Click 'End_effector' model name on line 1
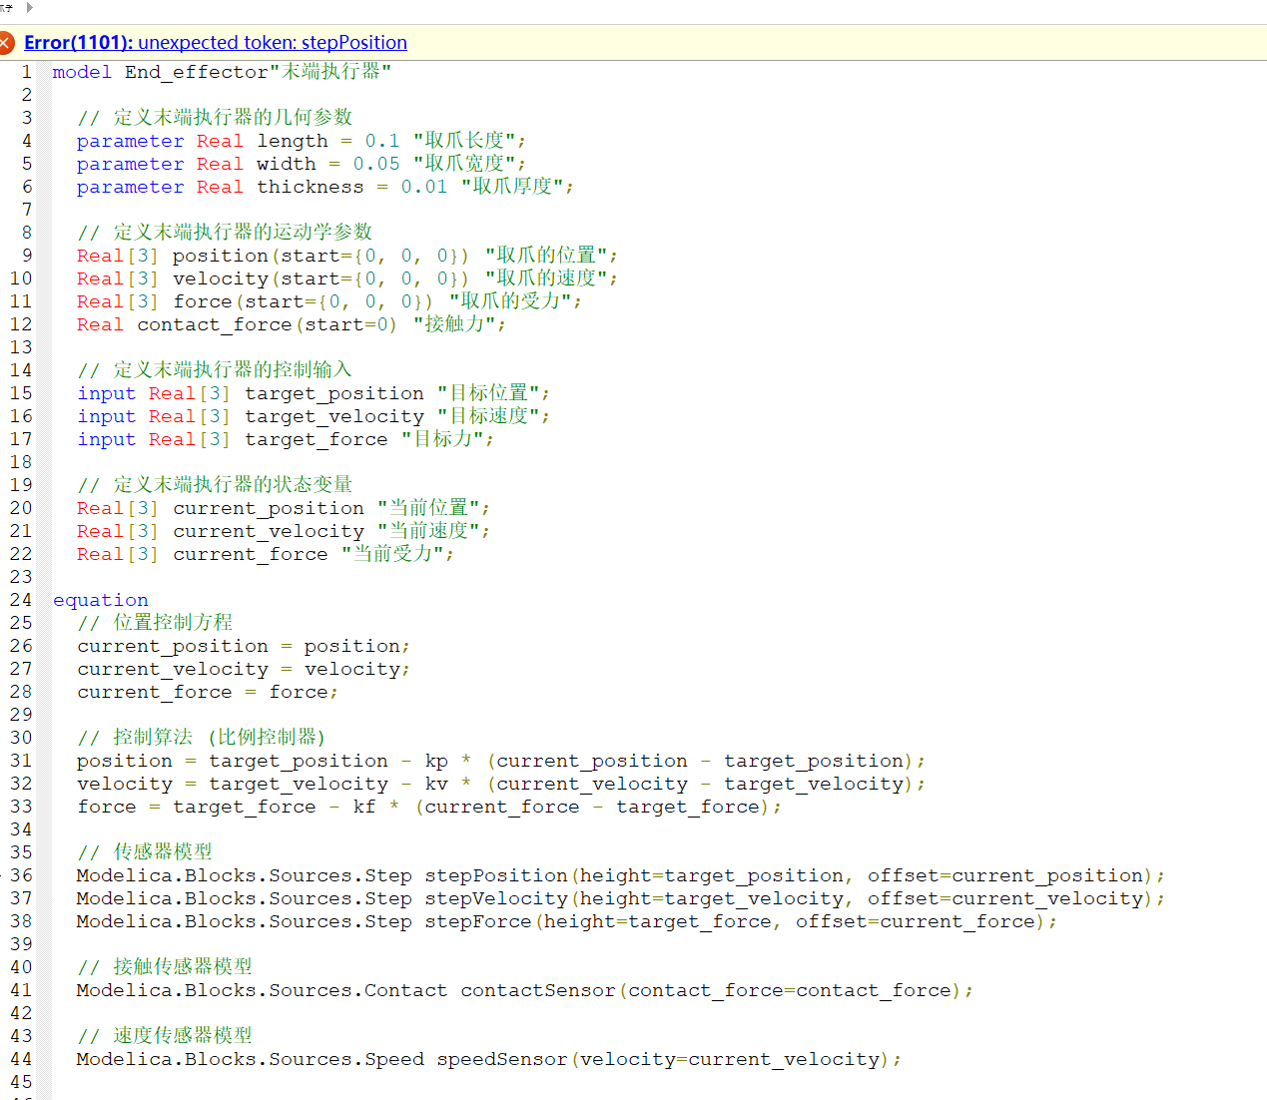The height and width of the screenshot is (1100, 1267). [197, 72]
